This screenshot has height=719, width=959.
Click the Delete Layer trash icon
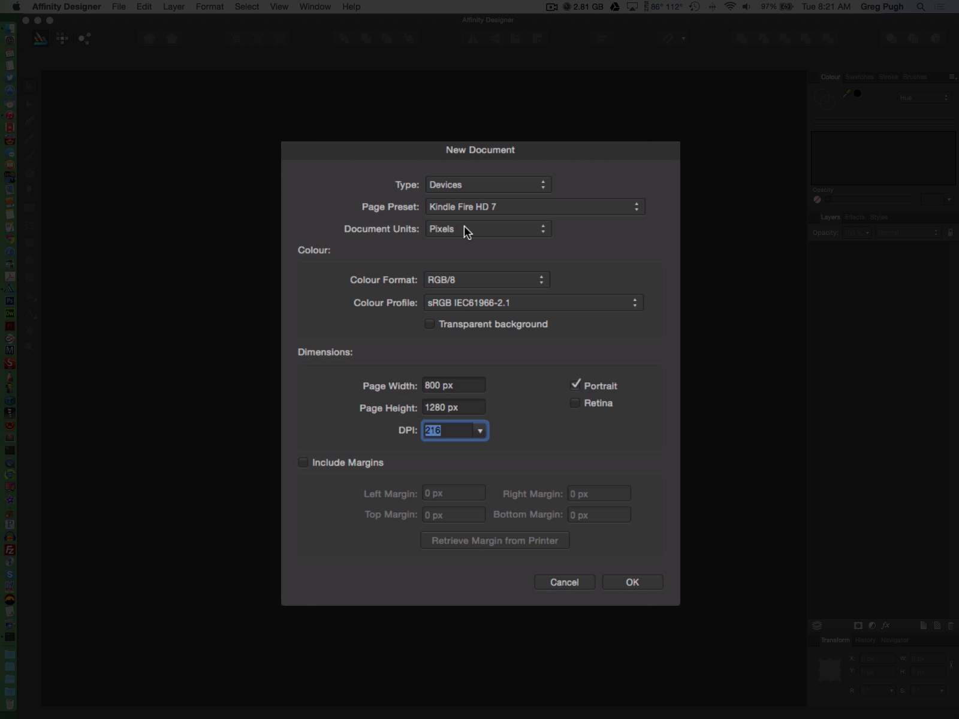pyautogui.click(x=951, y=626)
